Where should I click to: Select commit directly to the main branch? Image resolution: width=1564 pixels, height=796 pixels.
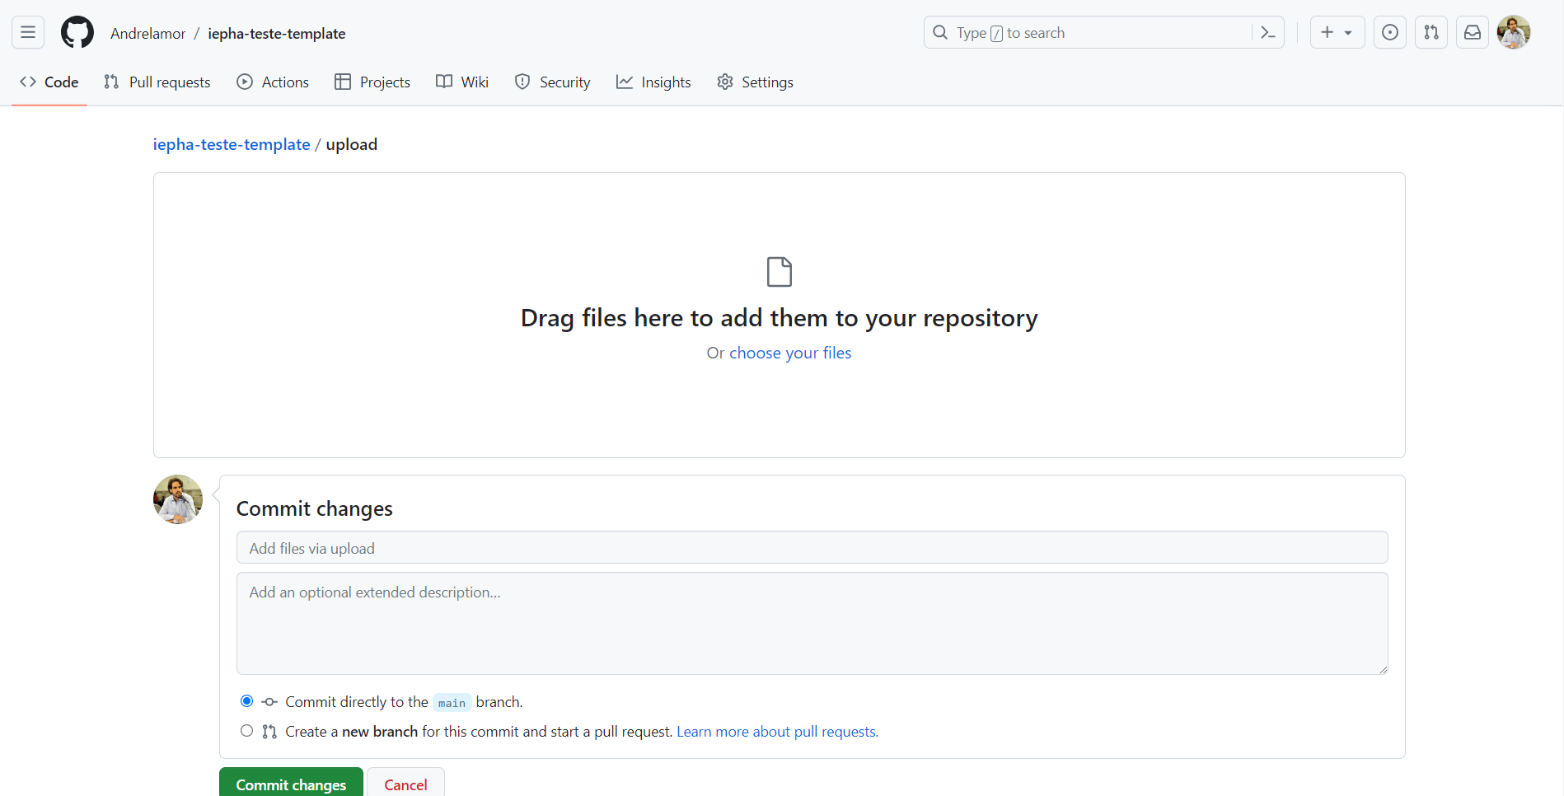tap(246, 700)
